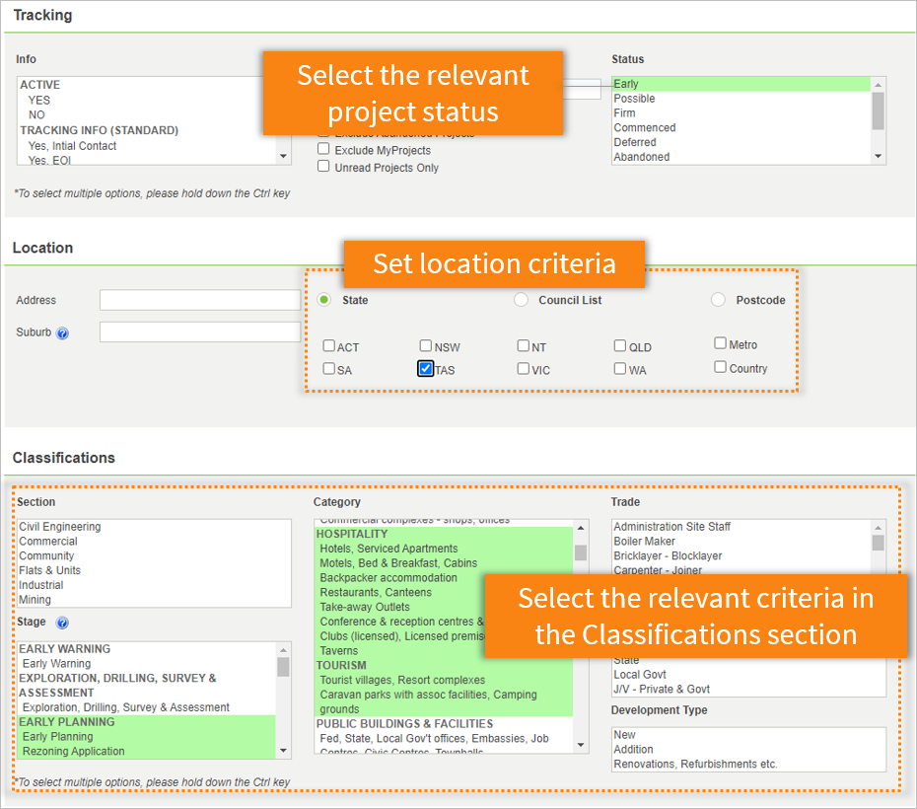The height and width of the screenshot is (809, 917).
Task: Click Status list scroll up arrow
Action: [x=878, y=85]
